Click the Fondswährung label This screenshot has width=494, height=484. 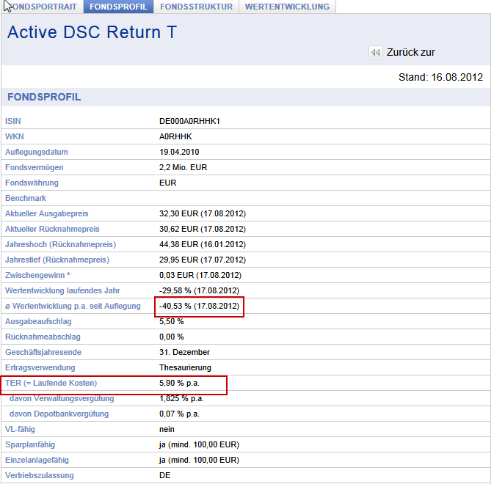pyautogui.click(x=32, y=183)
